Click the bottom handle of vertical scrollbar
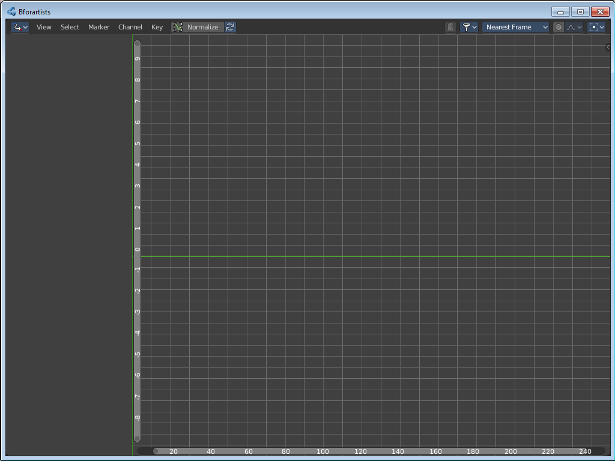This screenshot has height=461, width=615. point(138,438)
